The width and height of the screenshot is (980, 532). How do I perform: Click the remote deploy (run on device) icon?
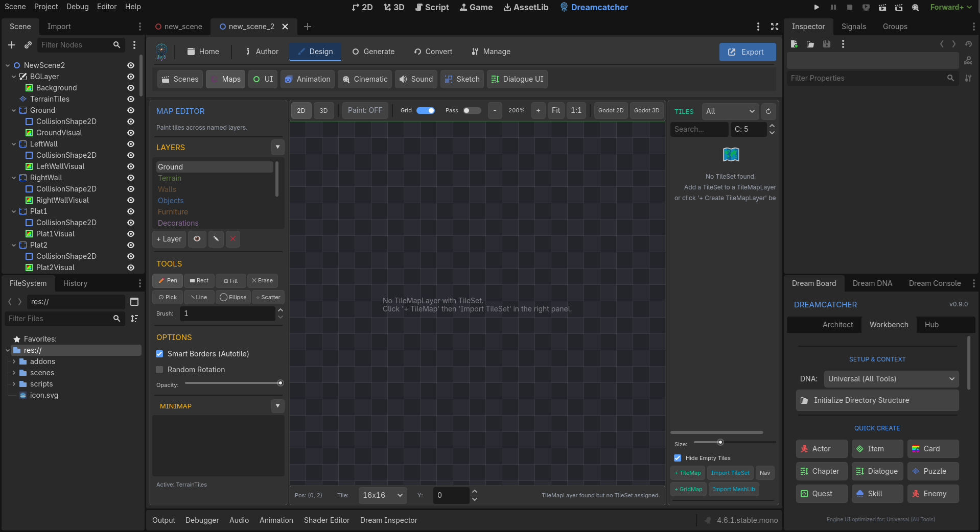pyautogui.click(x=866, y=7)
